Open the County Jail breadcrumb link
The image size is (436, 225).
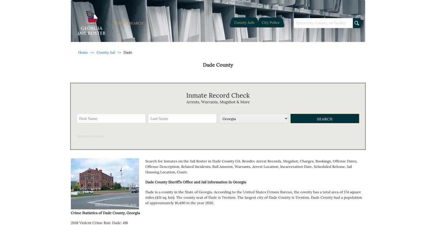[106, 53]
